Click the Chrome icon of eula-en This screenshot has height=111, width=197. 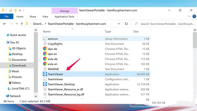pos(45,64)
